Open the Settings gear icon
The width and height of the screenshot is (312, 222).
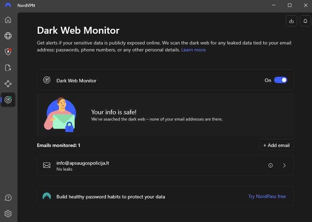click(x=8, y=214)
